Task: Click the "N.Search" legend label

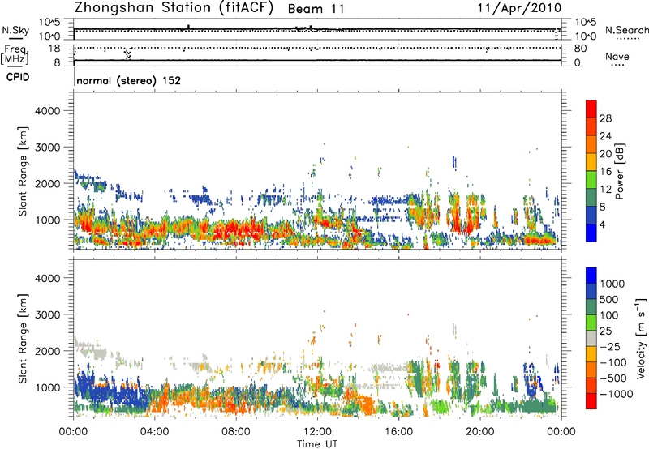Action: 626,30
